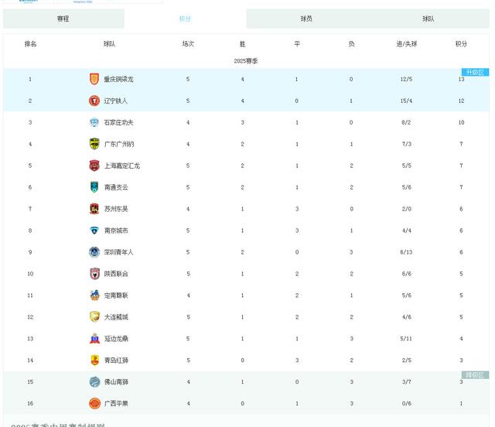This screenshot has width=495, height=427.
Task: Switch to the 球员 players tab
Action: 306,19
